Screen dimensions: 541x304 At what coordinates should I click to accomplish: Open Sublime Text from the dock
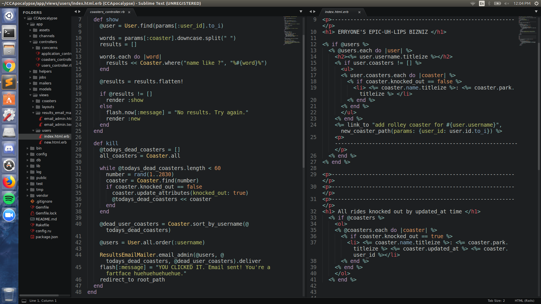click(x=9, y=82)
